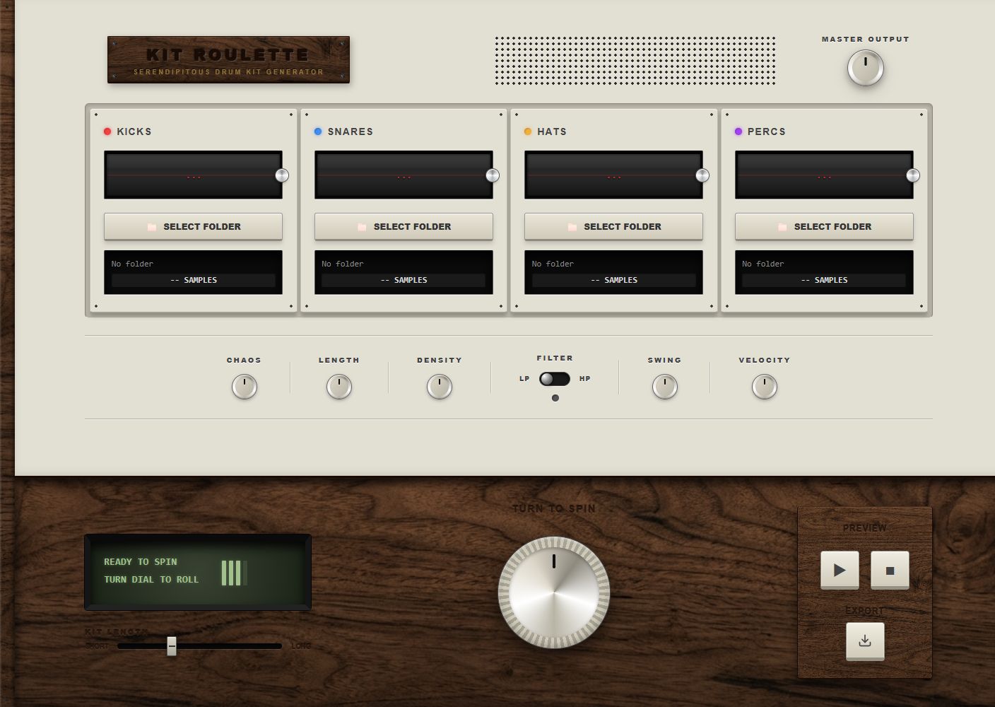Click the Kit Length slider handle

coord(172,645)
